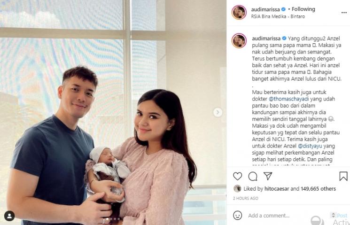Screen dimensions: 350x225
Task: Show tagged people icon on photo
Action: point(9,216)
